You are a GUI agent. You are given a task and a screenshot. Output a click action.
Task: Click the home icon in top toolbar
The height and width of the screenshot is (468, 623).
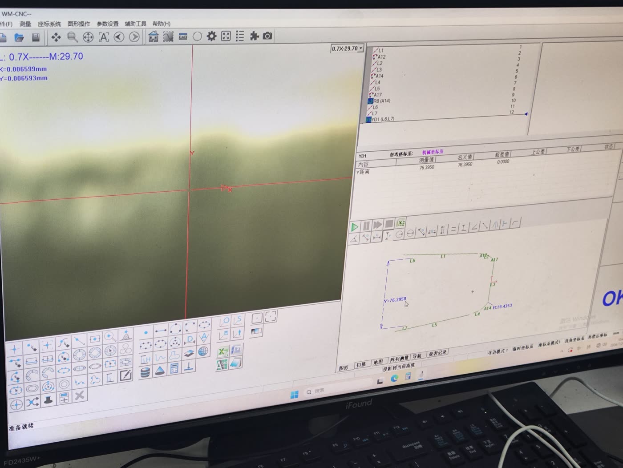coord(154,36)
